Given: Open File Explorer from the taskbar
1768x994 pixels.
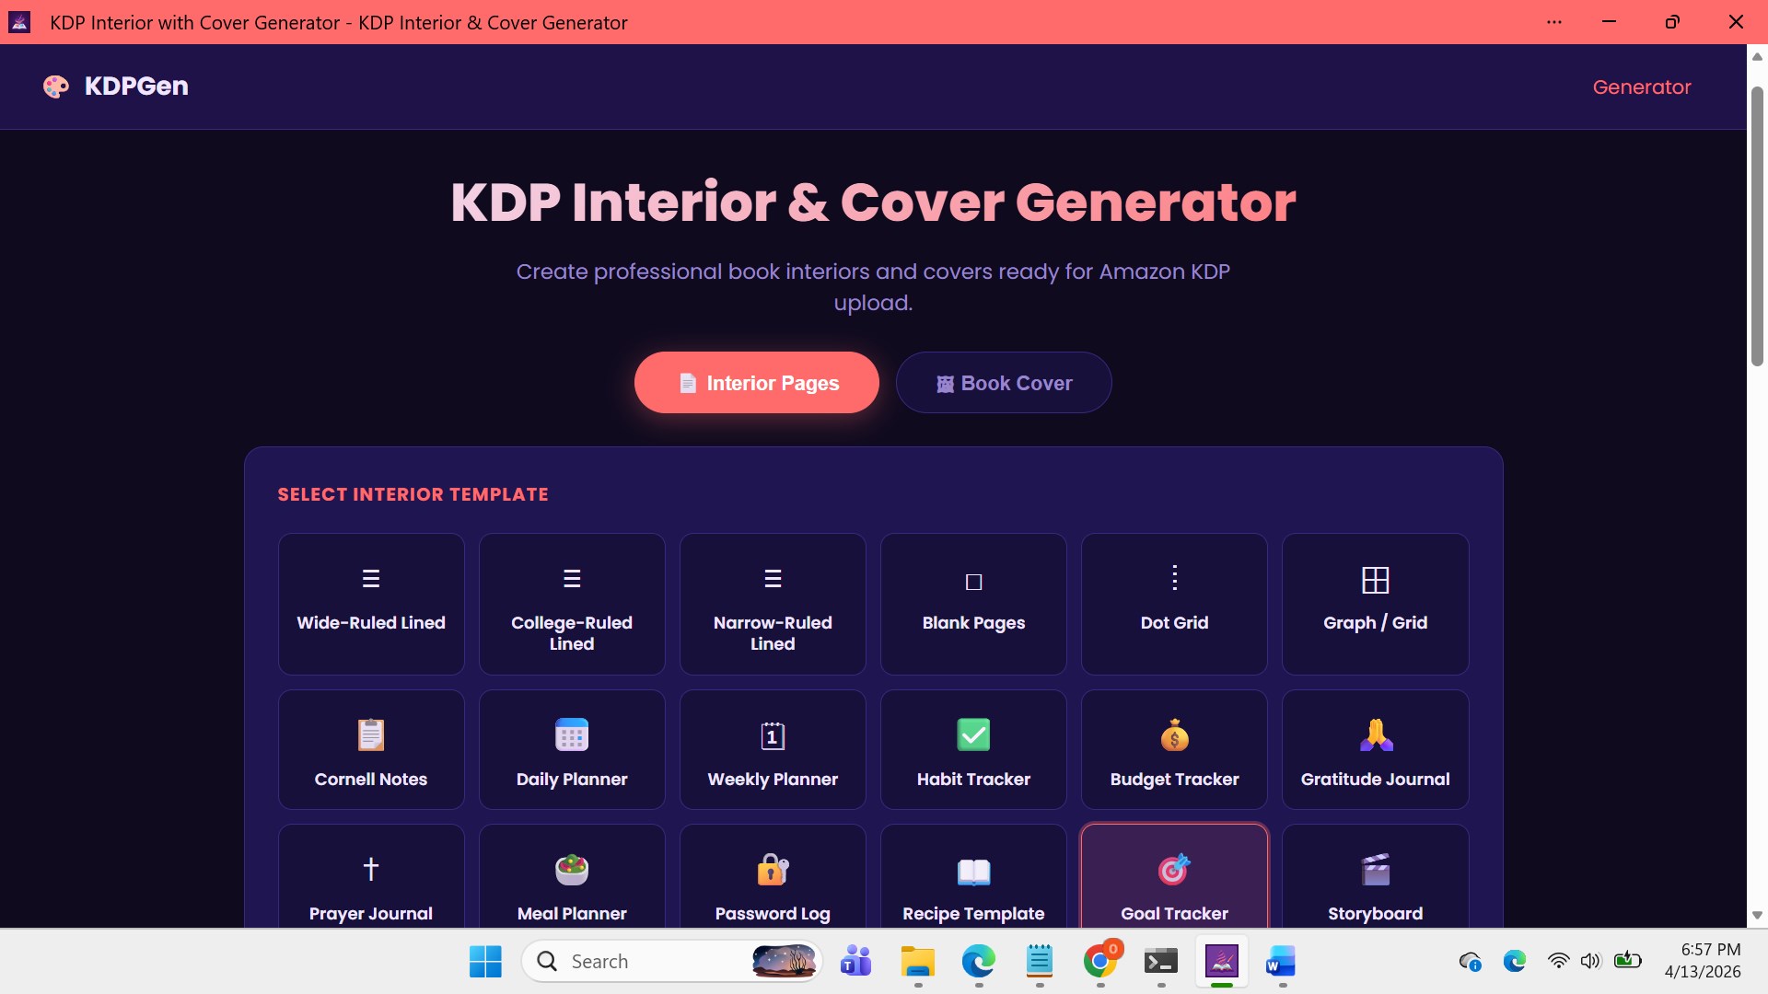Looking at the screenshot, I should 917,962.
